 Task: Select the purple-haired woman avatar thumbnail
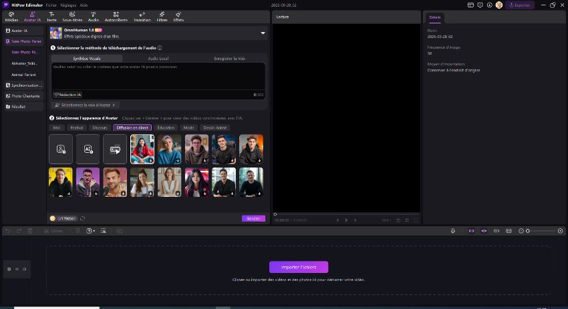click(x=169, y=149)
